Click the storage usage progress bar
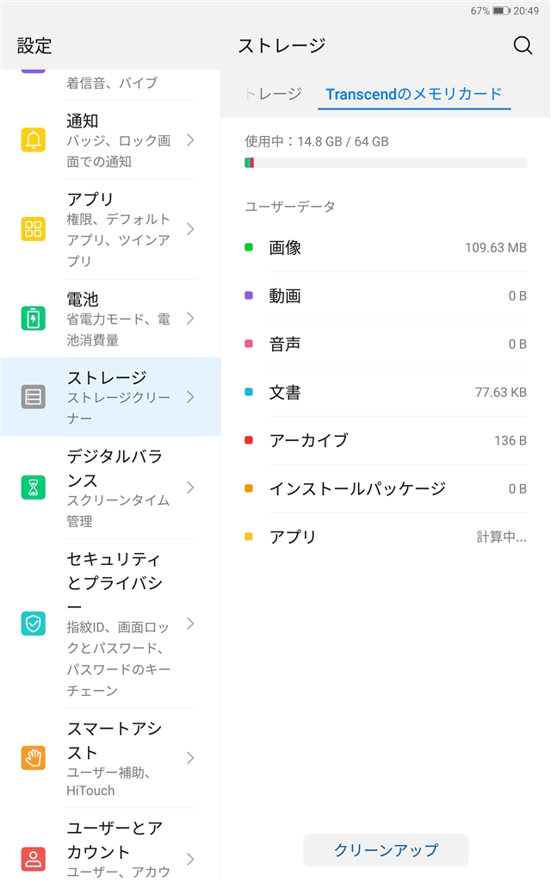The height and width of the screenshot is (882, 551). click(x=386, y=163)
